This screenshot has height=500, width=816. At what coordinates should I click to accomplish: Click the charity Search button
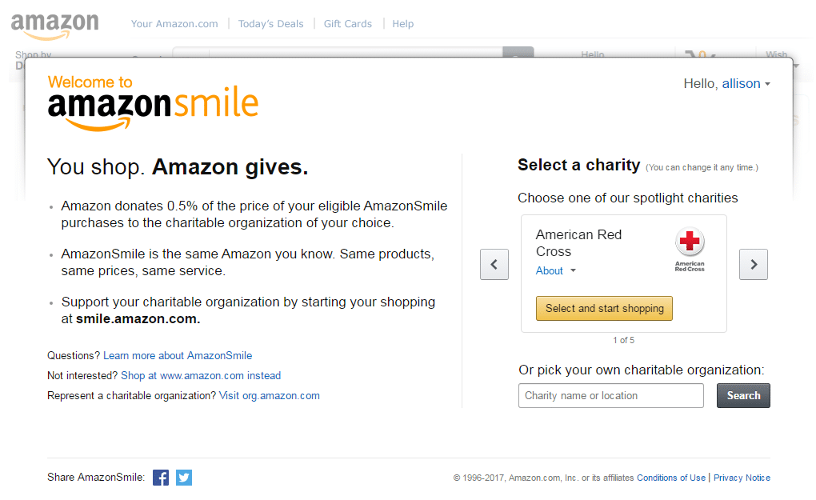pos(743,395)
